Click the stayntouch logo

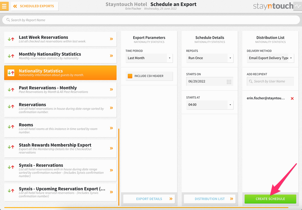pyautogui.click(x=273, y=6)
